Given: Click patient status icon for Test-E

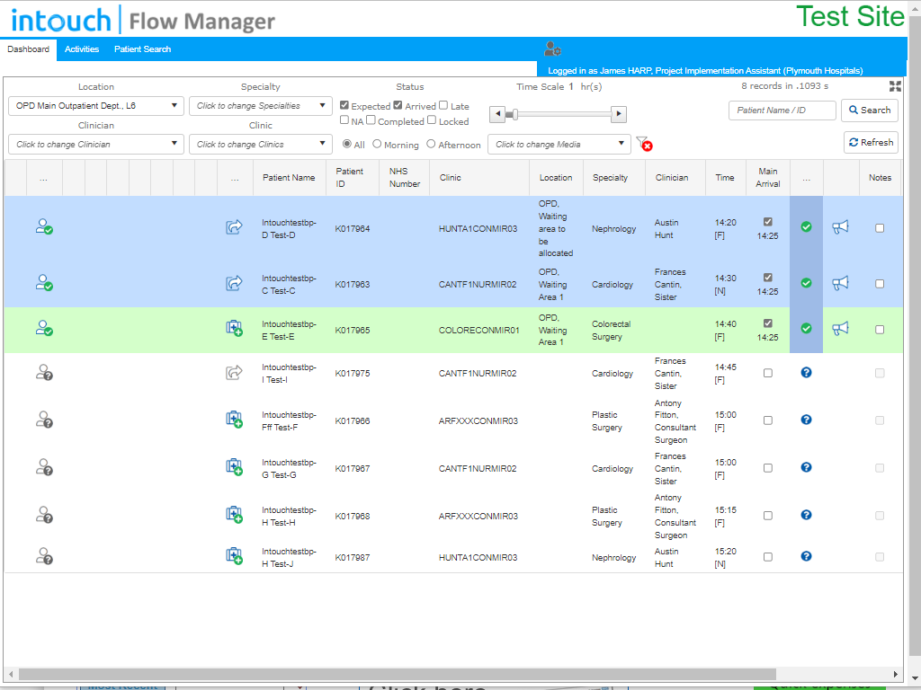Looking at the screenshot, I should click(x=44, y=328).
